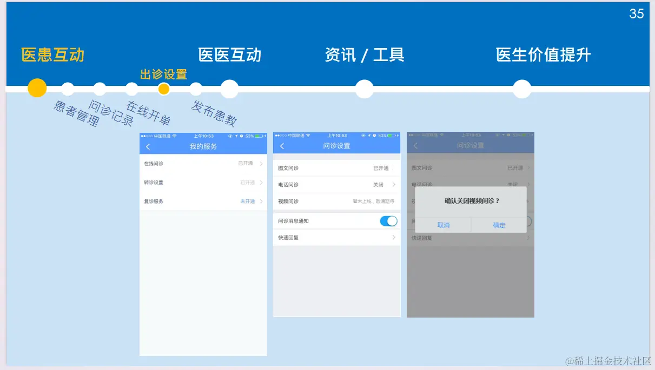Click timeline dot above 患者管理
655x370 pixels.
tap(68, 89)
